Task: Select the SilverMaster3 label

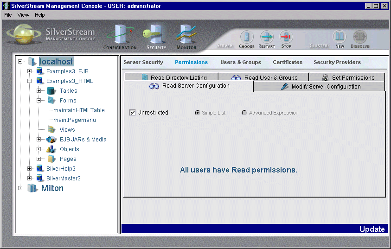Action: click(64, 178)
